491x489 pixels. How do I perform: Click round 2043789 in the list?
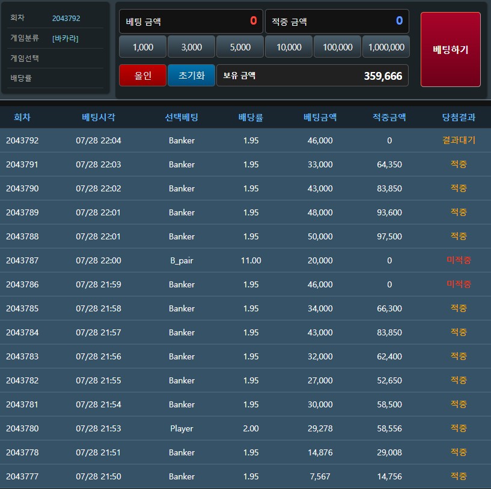coord(22,212)
